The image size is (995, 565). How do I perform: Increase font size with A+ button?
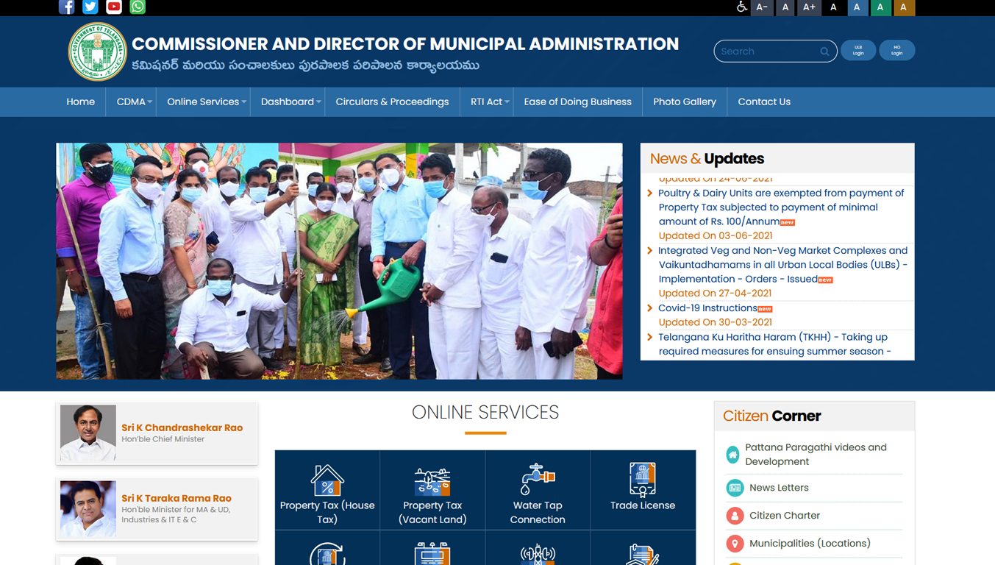[x=809, y=7]
